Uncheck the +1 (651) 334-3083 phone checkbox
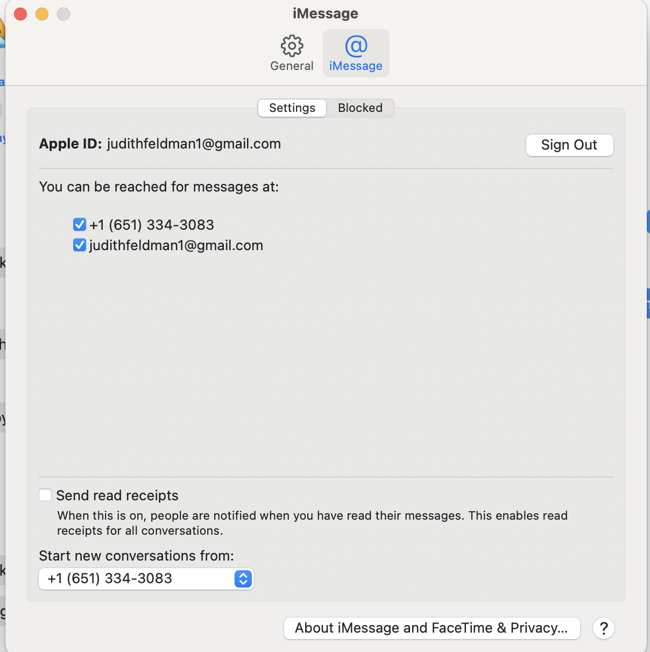This screenshot has width=650, height=652. pos(80,224)
